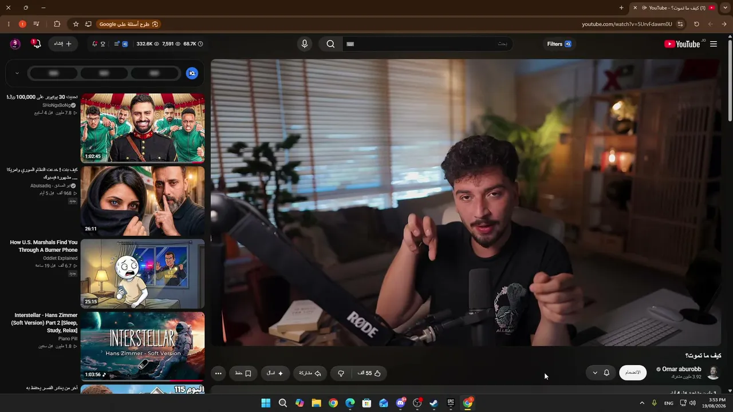Open Chrome media controls icon
This screenshot has height=412, width=733.
[x=36, y=24]
